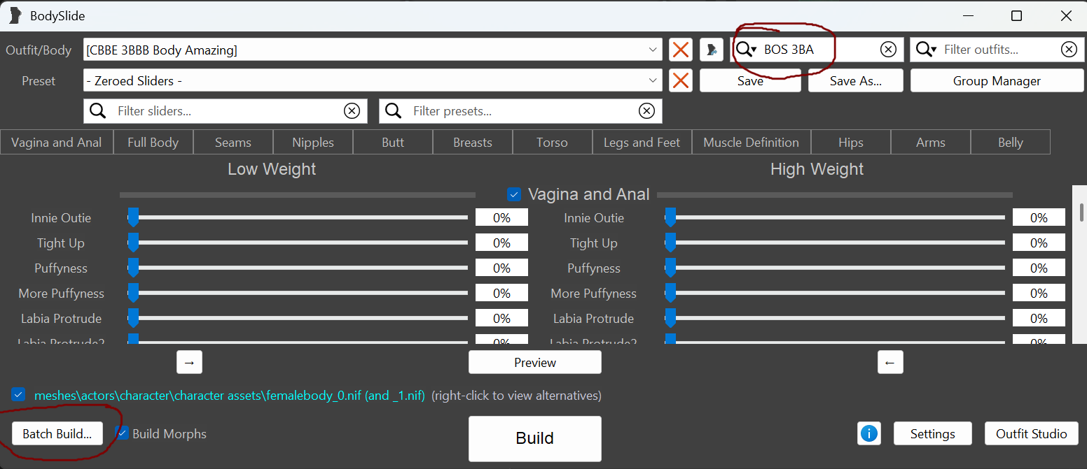Switch to the Torso tab
This screenshot has height=469, width=1087.
(x=553, y=142)
